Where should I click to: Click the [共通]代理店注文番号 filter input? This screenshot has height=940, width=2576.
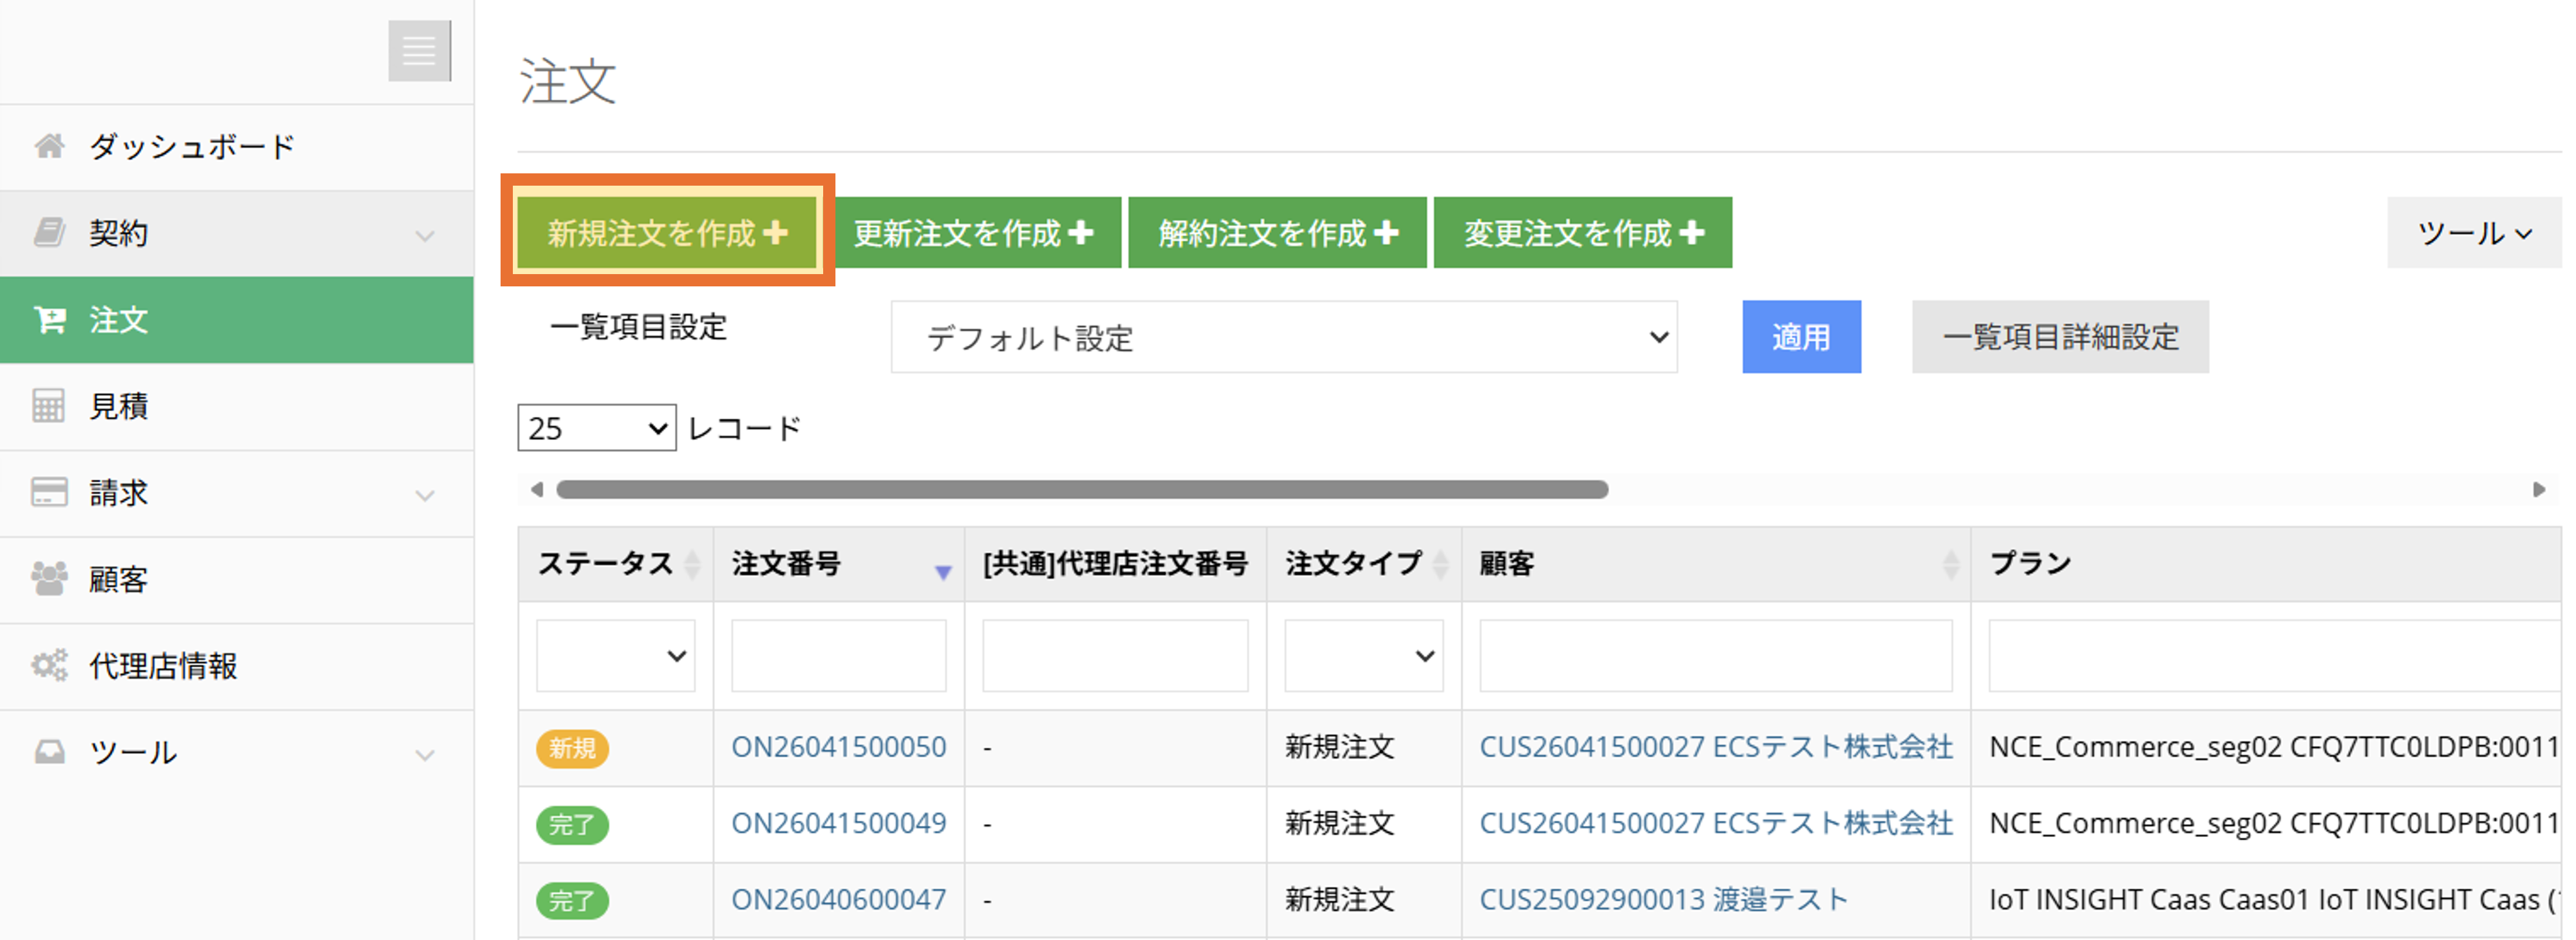1116,656
